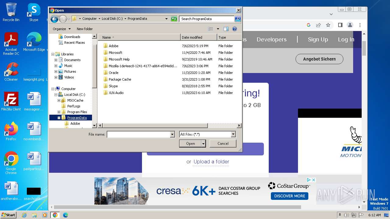Select the pastparticul Word document on desktop
The width and height of the screenshot is (390, 219).
[34, 161]
